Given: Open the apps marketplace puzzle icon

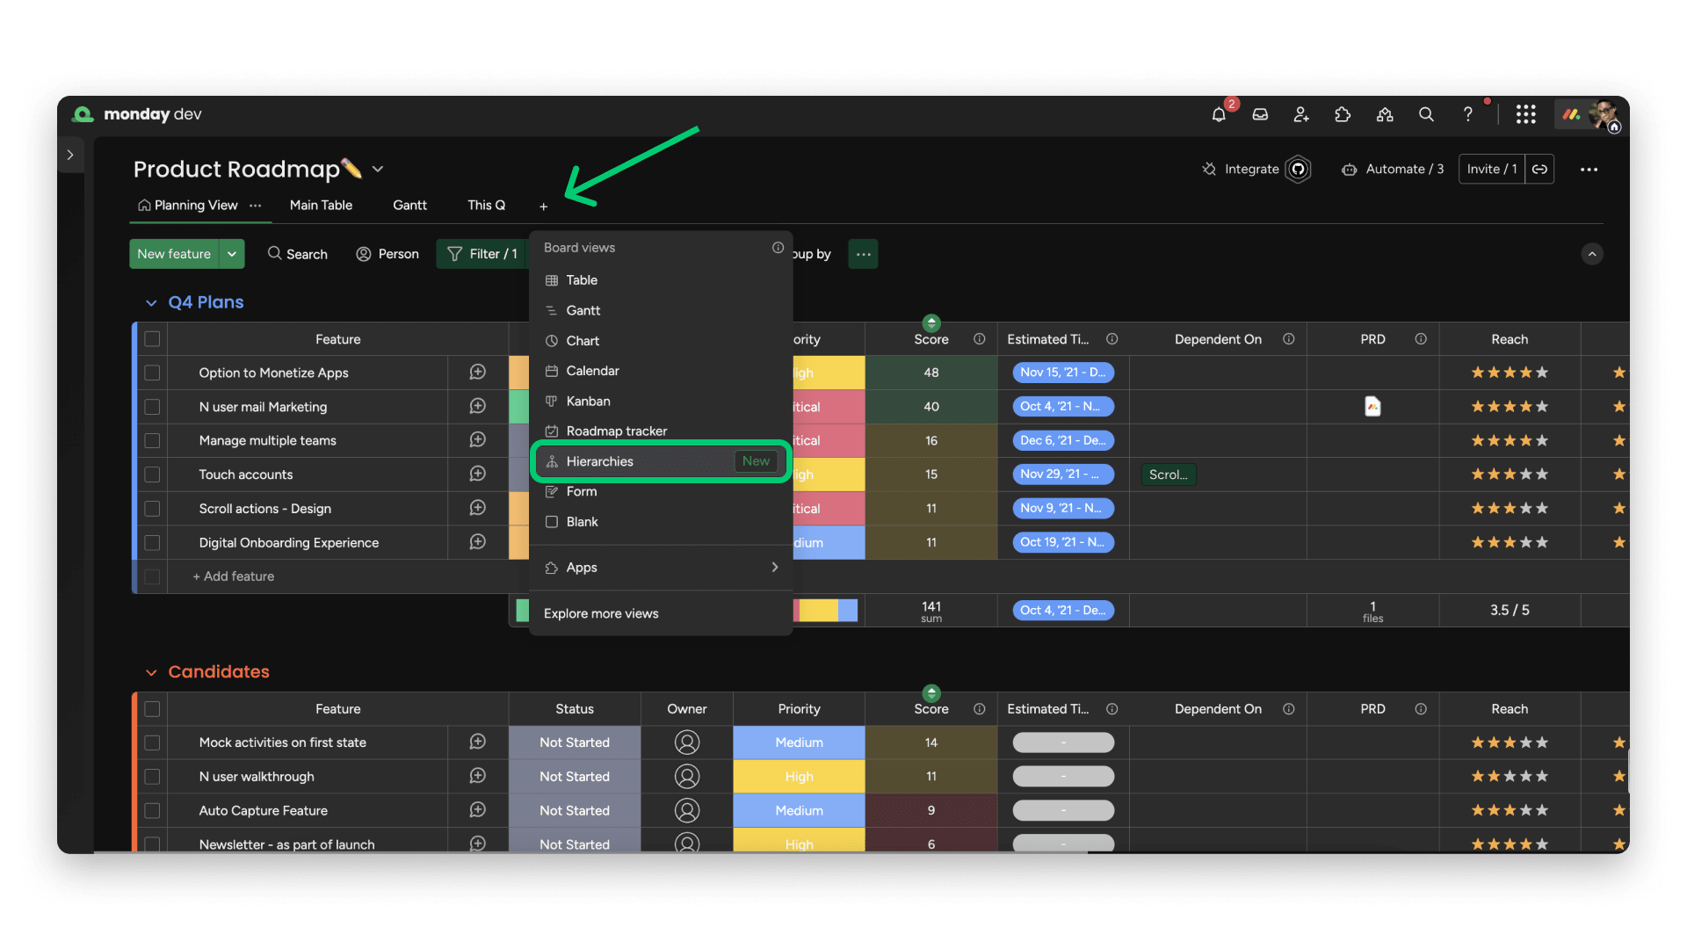Looking at the screenshot, I should (x=1343, y=115).
